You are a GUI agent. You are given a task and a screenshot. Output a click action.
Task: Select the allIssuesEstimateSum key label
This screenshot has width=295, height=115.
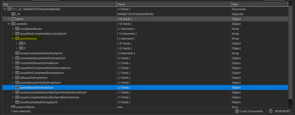click(x=34, y=78)
